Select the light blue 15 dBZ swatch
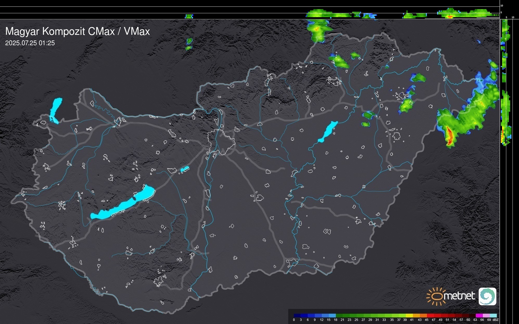This screenshot has height=324, width=519. pos(332,315)
